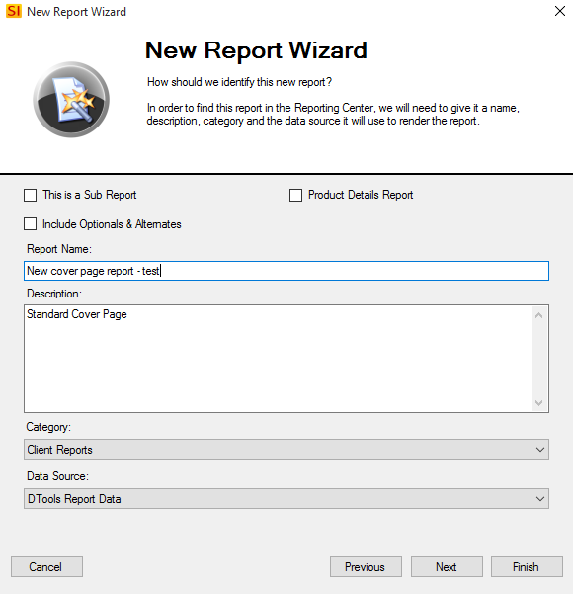
Task: Click the Description scrollbar track
Action: [x=539, y=359]
